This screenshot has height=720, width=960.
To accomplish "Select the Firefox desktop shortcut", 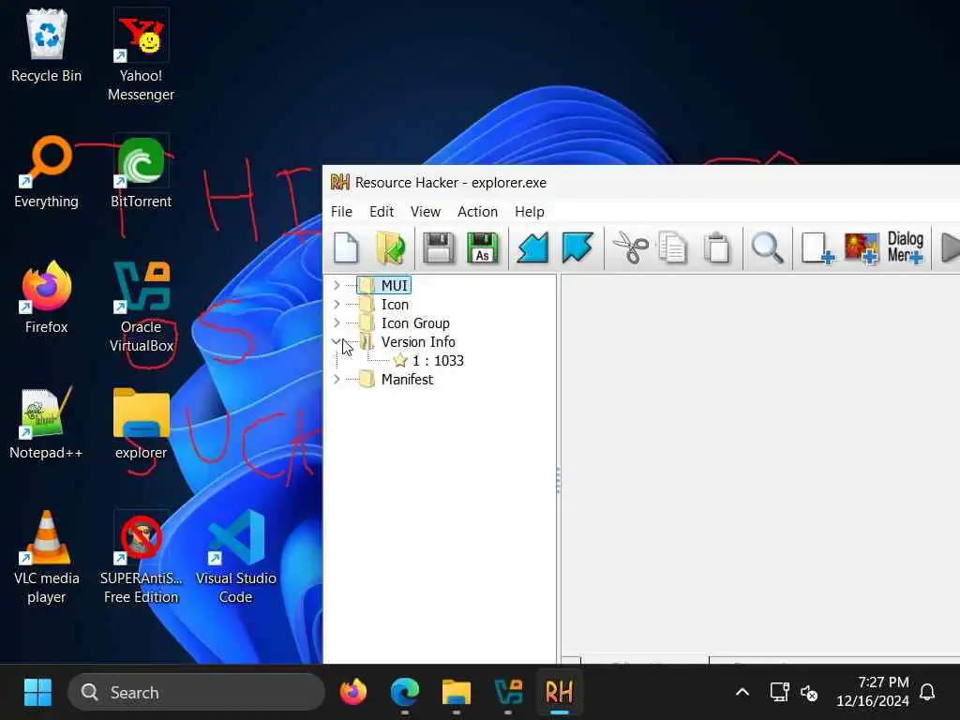I will pos(47,297).
